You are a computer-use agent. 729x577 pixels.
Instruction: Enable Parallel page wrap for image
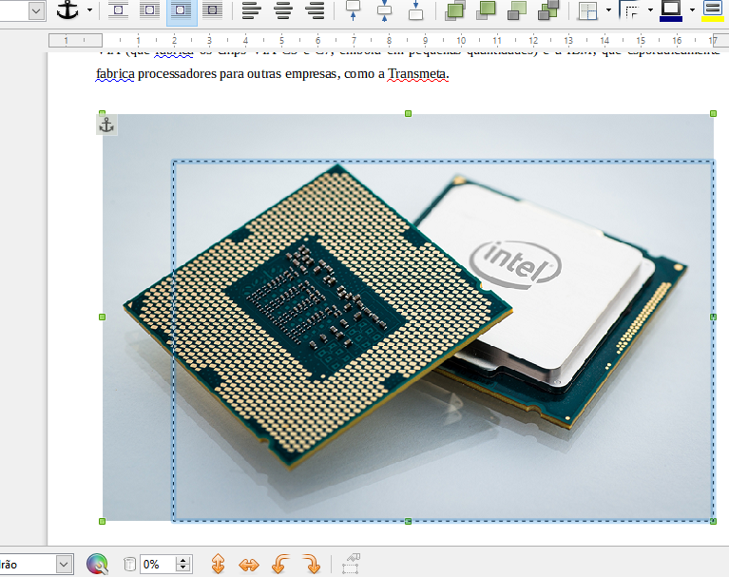click(x=150, y=10)
